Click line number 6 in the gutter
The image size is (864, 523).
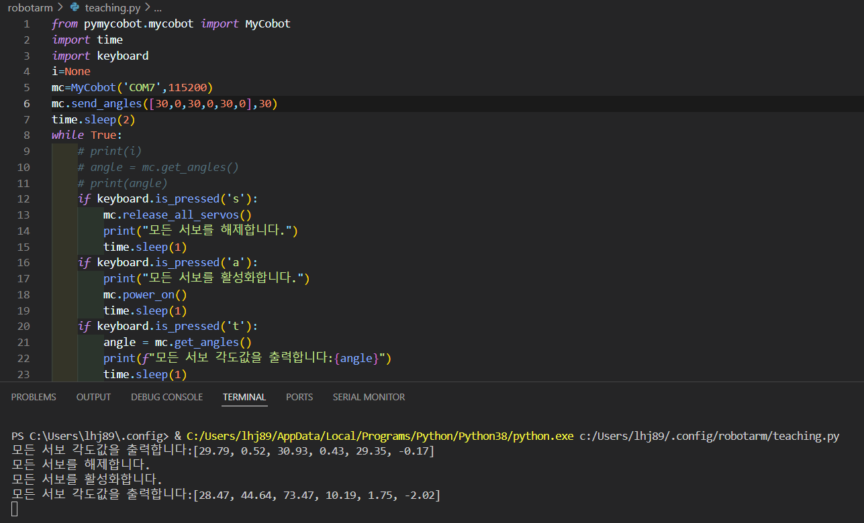[27, 103]
